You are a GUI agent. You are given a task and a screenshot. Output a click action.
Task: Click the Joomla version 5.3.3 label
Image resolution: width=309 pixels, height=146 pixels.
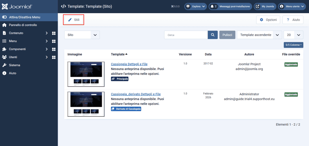[175, 7]
